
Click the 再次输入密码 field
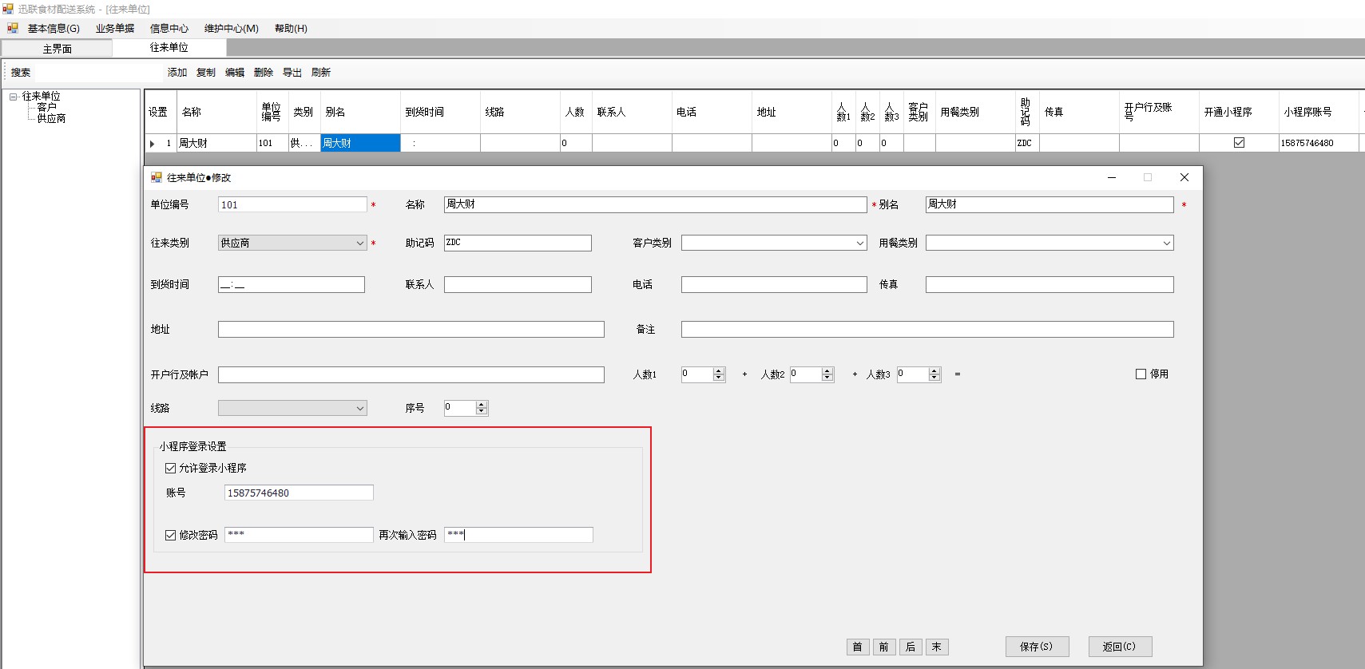point(518,535)
